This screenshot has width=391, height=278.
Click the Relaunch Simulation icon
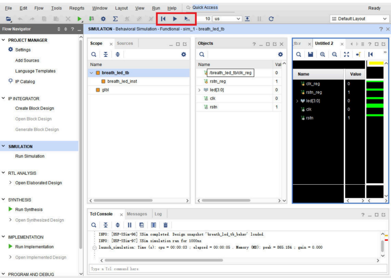pyautogui.click(x=271, y=19)
